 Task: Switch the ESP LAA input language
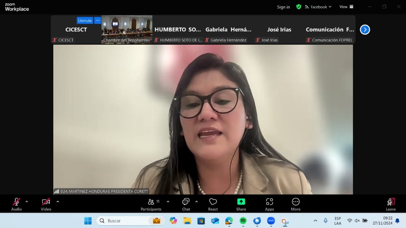tap(338, 221)
